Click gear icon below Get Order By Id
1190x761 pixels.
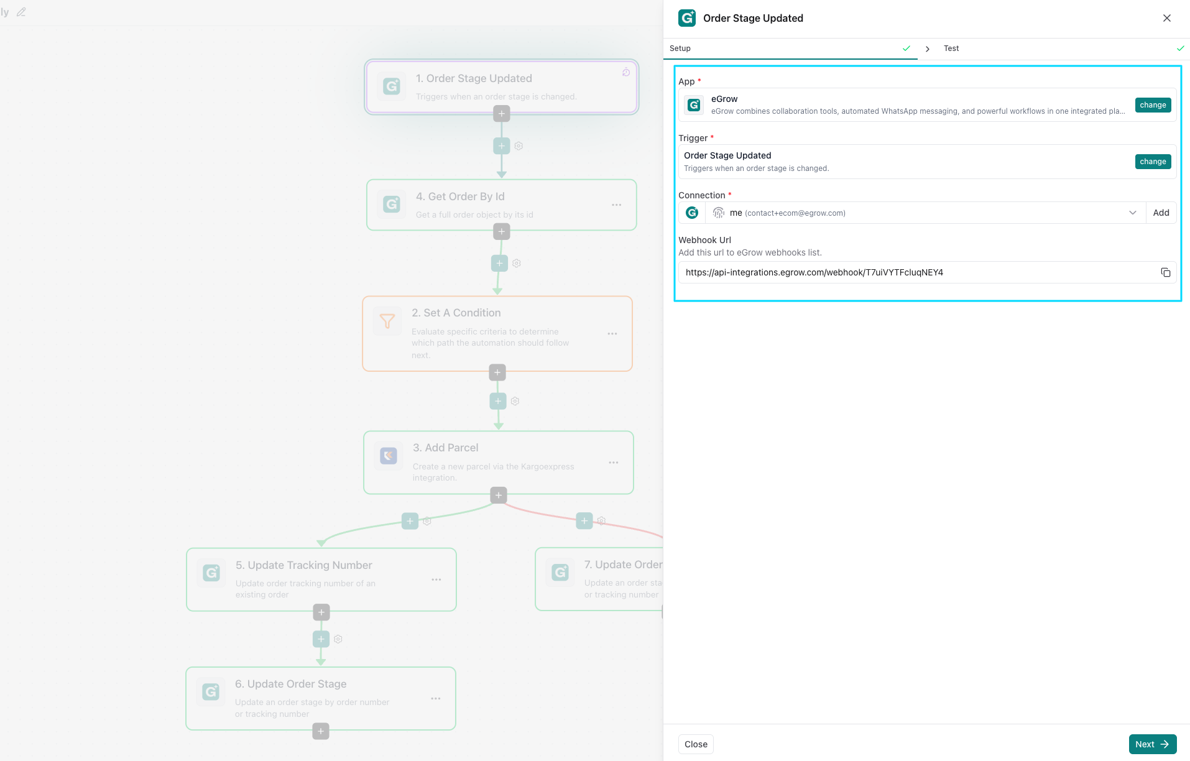[517, 263]
